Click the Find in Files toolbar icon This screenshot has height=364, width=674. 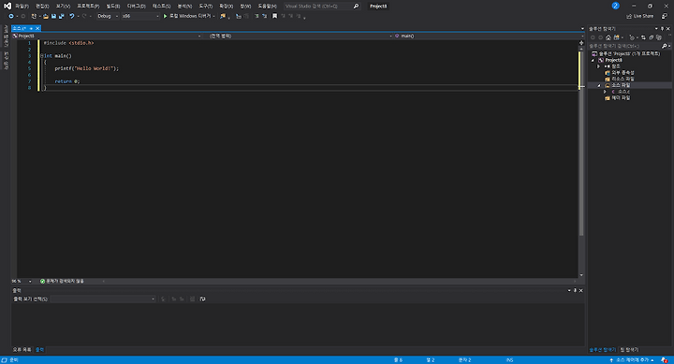[x=223, y=16]
